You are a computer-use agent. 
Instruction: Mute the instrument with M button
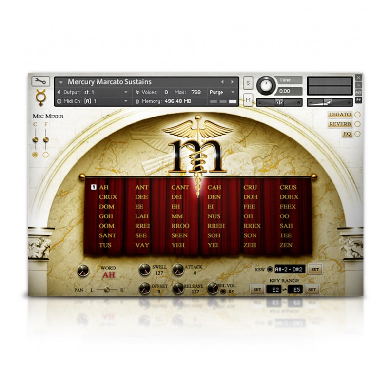click(248, 100)
